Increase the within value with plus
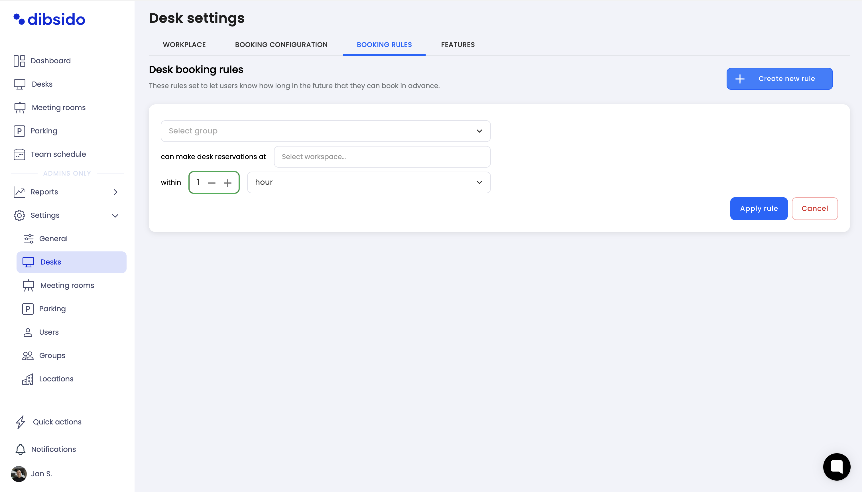The height and width of the screenshot is (492, 862). click(x=228, y=183)
